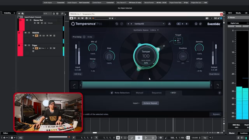Click the Write automation W button in plugin header
The height and width of the screenshot is (140, 249).
(82, 18)
